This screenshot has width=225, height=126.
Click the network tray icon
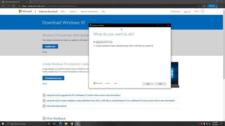pyautogui.click(x=207, y=124)
